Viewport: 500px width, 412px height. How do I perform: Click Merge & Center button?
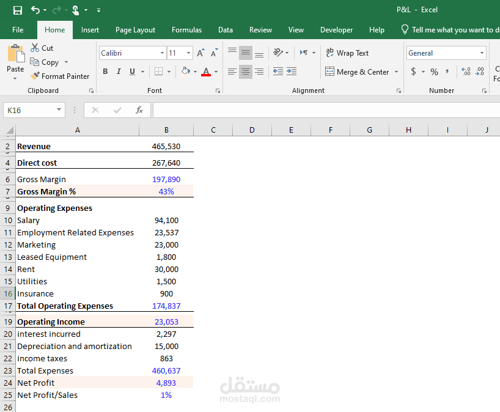357,72
